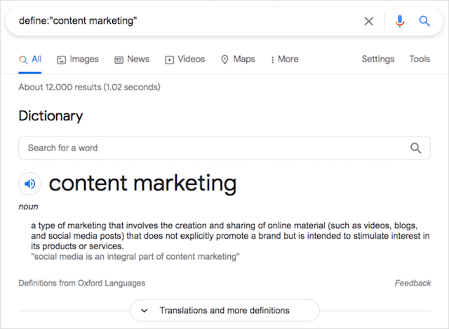Start voice search with the microphone icon
The width and height of the screenshot is (449, 329).
(x=400, y=21)
